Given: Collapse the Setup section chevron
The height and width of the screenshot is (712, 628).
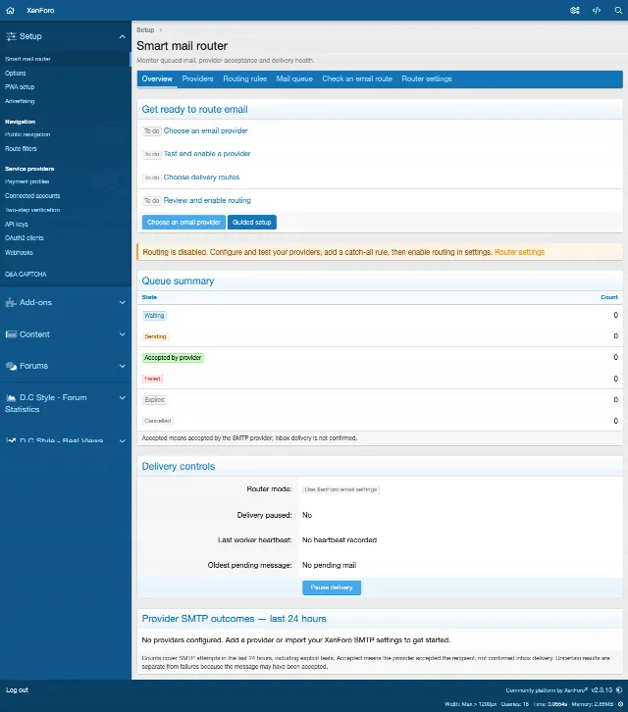Looking at the screenshot, I should (123, 36).
